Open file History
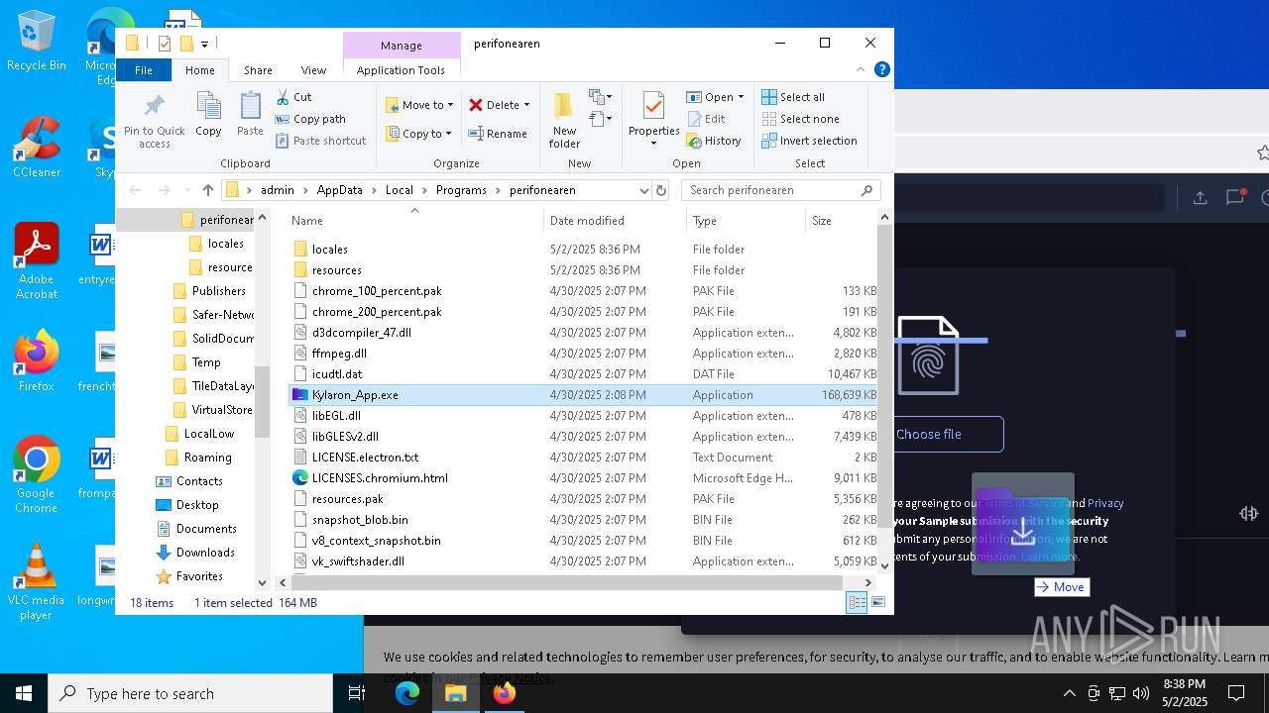 [714, 141]
